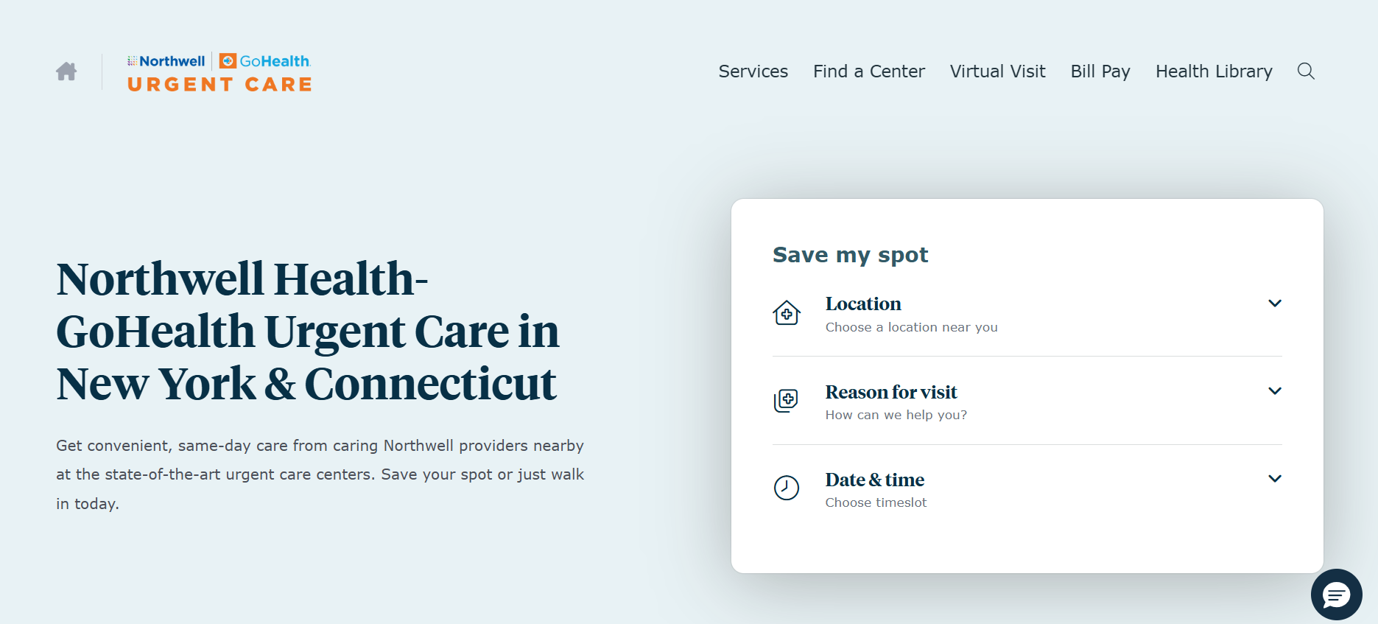
Task: Expand the Date & time timeslot picker
Action: point(1275,478)
